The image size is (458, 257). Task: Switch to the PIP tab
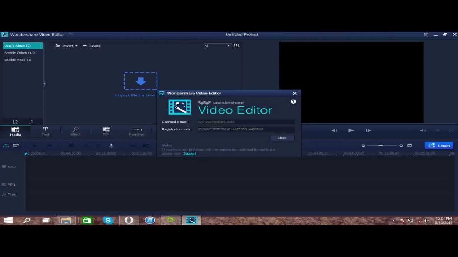click(x=106, y=131)
